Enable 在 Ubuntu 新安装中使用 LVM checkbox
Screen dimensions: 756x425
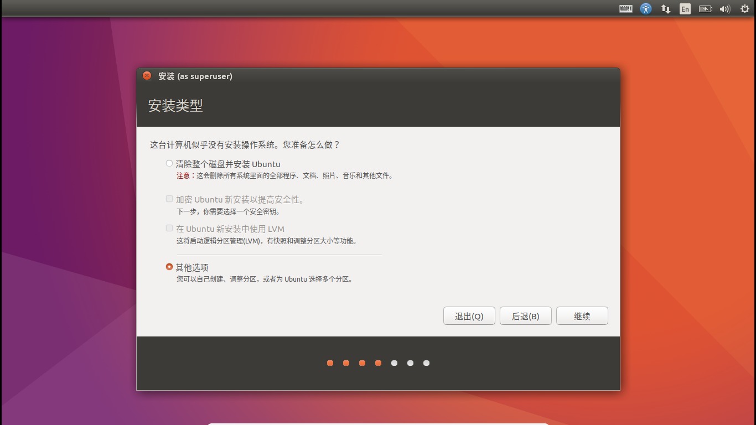[169, 228]
